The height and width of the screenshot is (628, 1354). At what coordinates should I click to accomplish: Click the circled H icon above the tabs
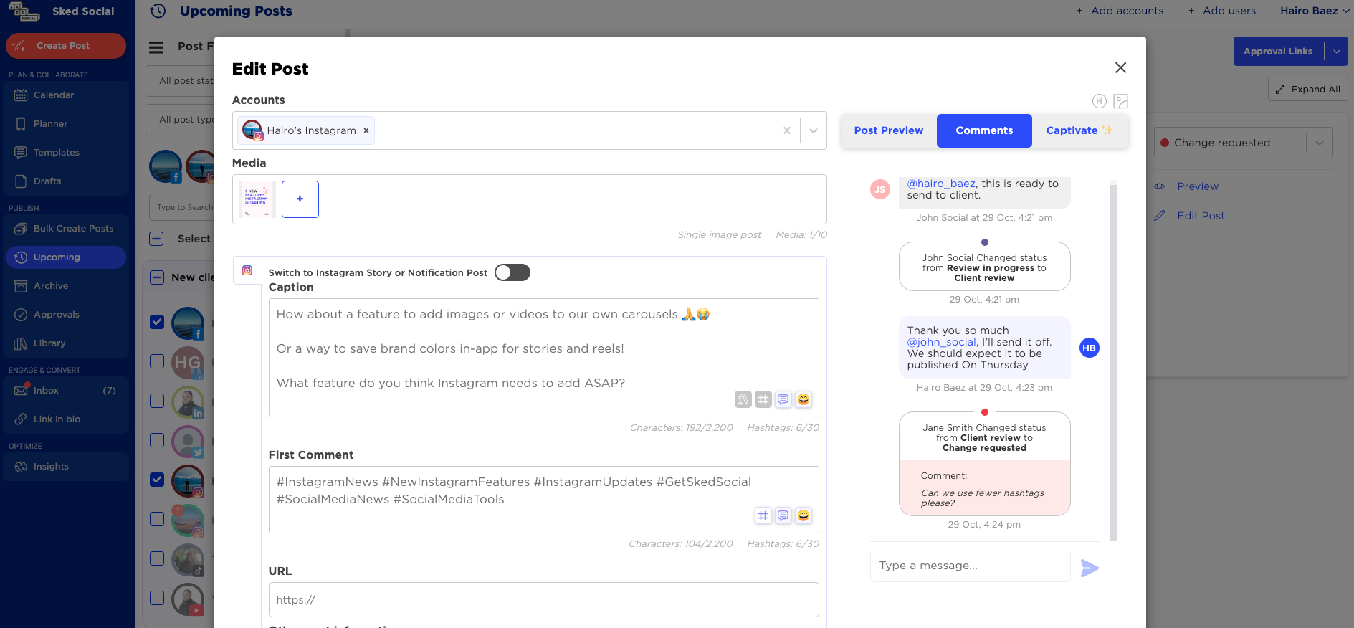1099,101
